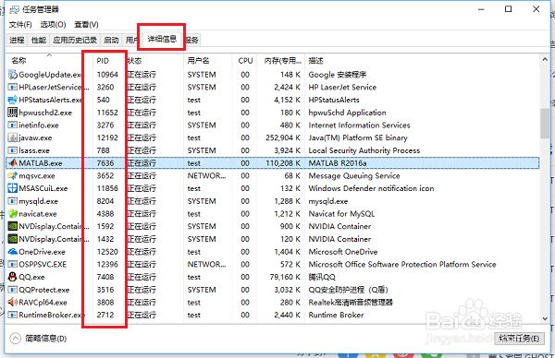Click the Navicat for MySQL description
This screenshot has height=358, width=555.
(x=341, y=213)
